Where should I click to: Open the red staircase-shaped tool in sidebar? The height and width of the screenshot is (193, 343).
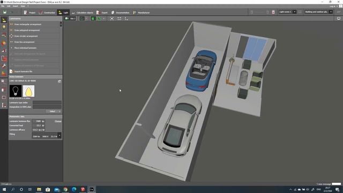[x=4, y=50]
